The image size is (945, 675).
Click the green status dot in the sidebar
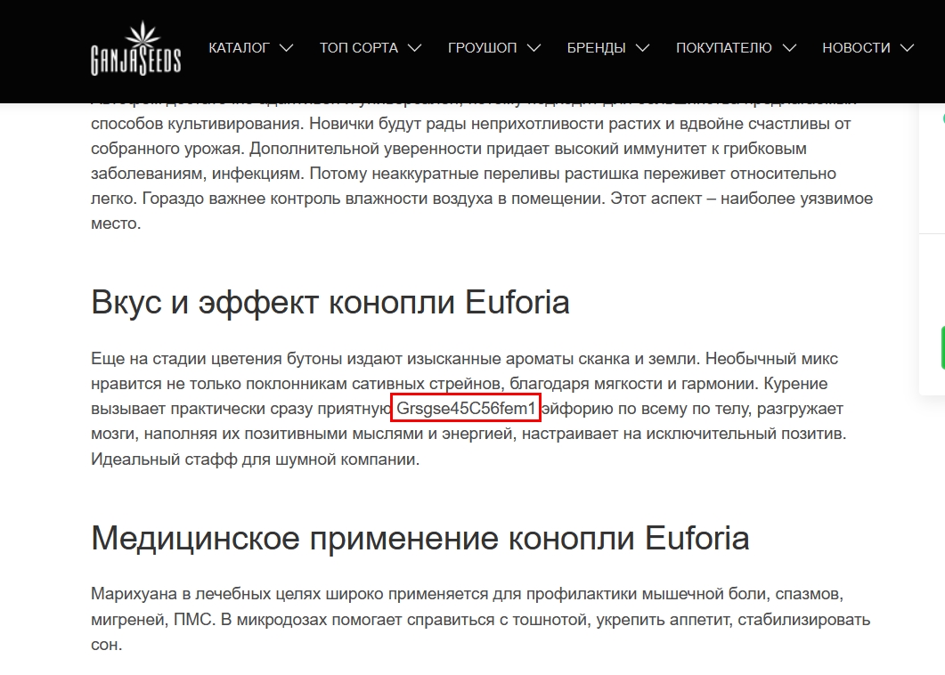click(942, 118)
